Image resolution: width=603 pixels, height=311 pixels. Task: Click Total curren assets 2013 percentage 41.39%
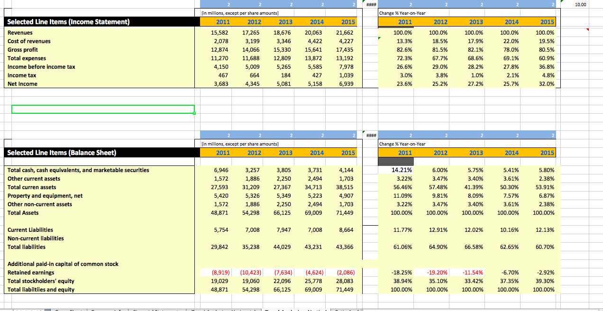[474, 187]
